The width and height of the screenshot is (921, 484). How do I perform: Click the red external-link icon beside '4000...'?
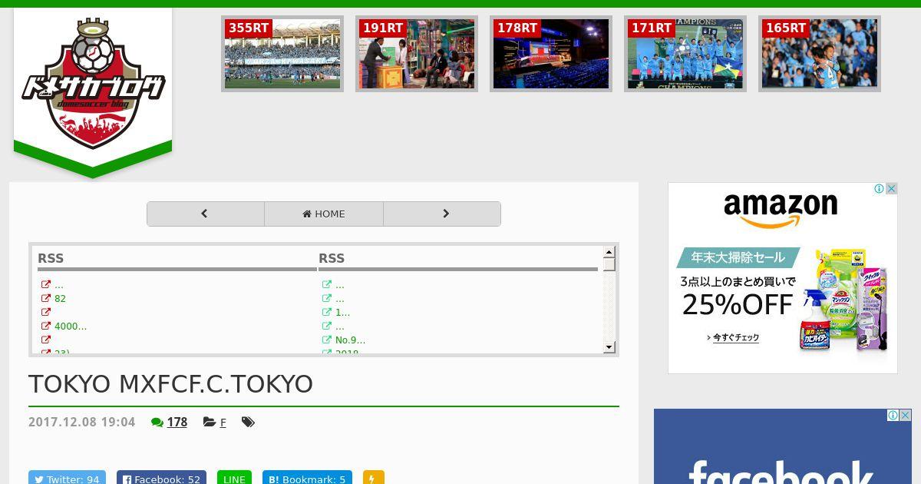click(46, 326)
